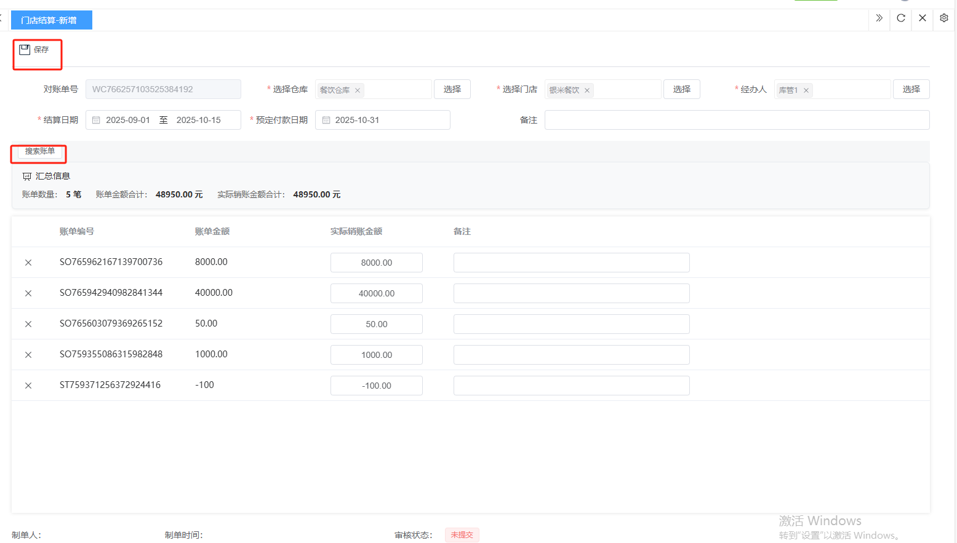Open the settings gear icon
This screenshot has width=957, height=543.
click(944, 18)
